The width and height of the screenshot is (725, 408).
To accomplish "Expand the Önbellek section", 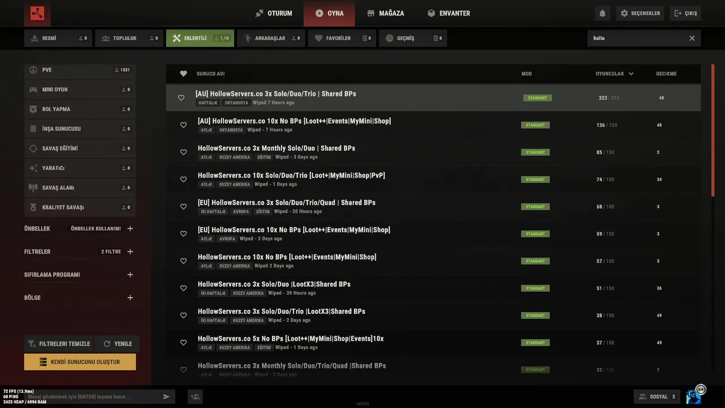I will 130,229.
